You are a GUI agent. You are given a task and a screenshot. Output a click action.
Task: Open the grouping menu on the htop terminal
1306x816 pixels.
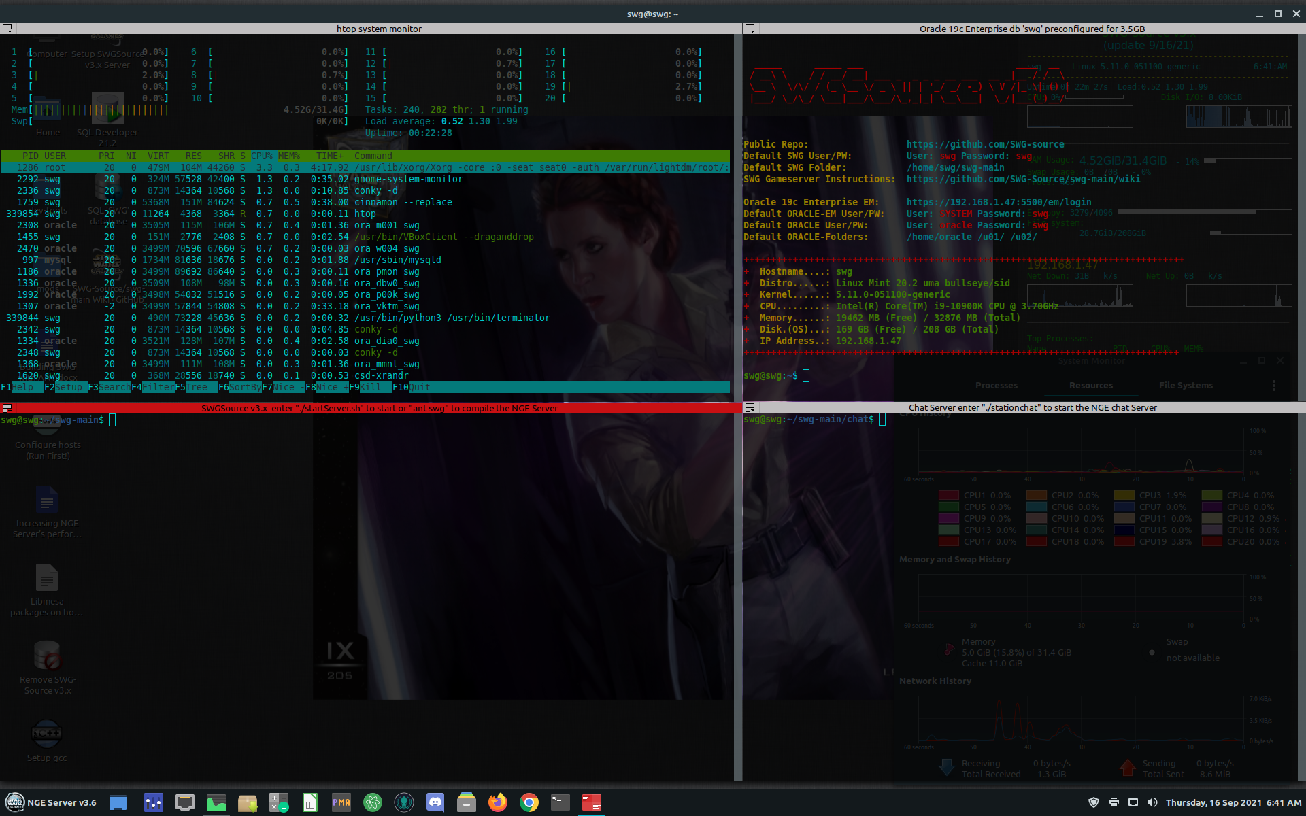click(x=7, y=29)
